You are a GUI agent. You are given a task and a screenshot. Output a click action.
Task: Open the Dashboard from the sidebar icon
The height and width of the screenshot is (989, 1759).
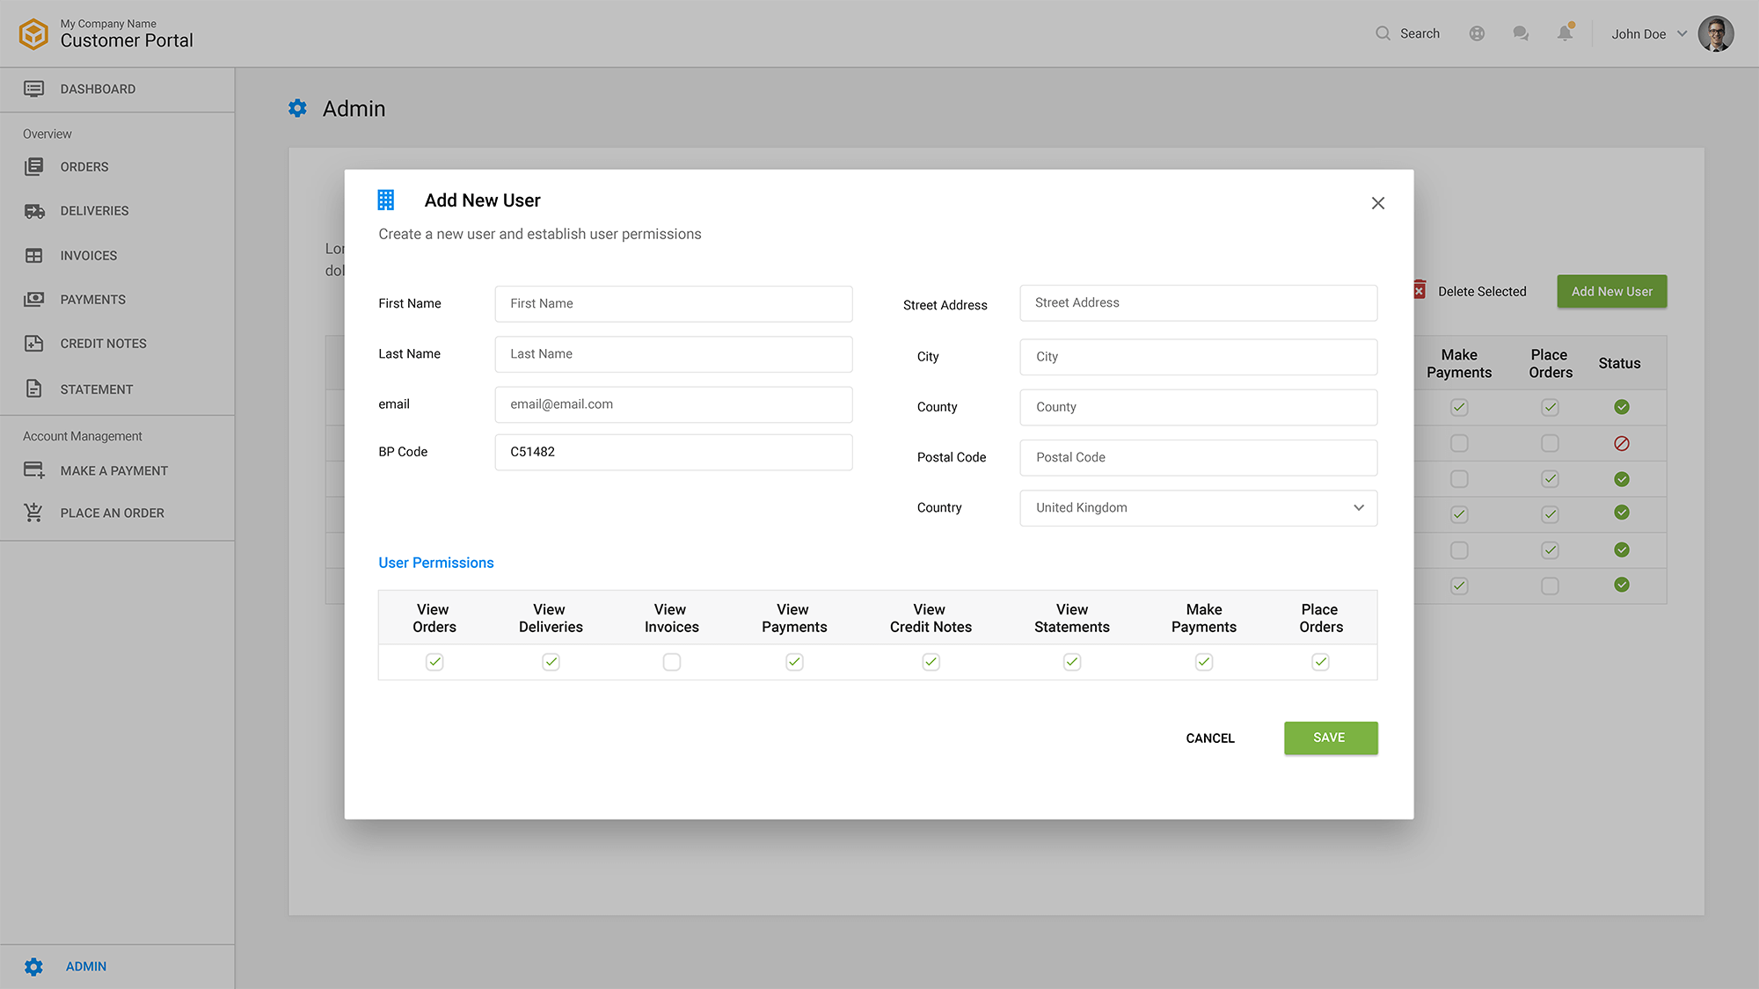pos(34,88)
